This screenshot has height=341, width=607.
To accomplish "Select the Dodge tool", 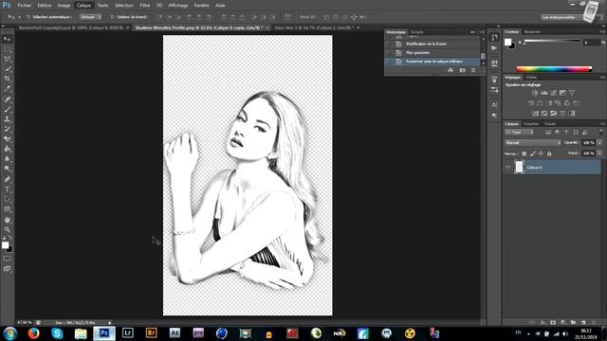I will [x=7, y=169].
